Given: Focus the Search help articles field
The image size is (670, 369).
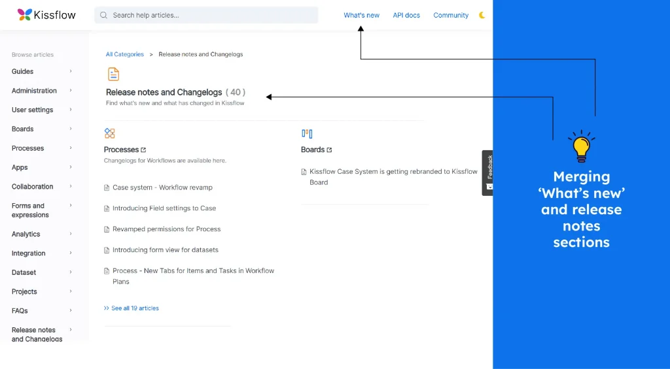Looking at the screenshot, I should click(x=206, y=16).
